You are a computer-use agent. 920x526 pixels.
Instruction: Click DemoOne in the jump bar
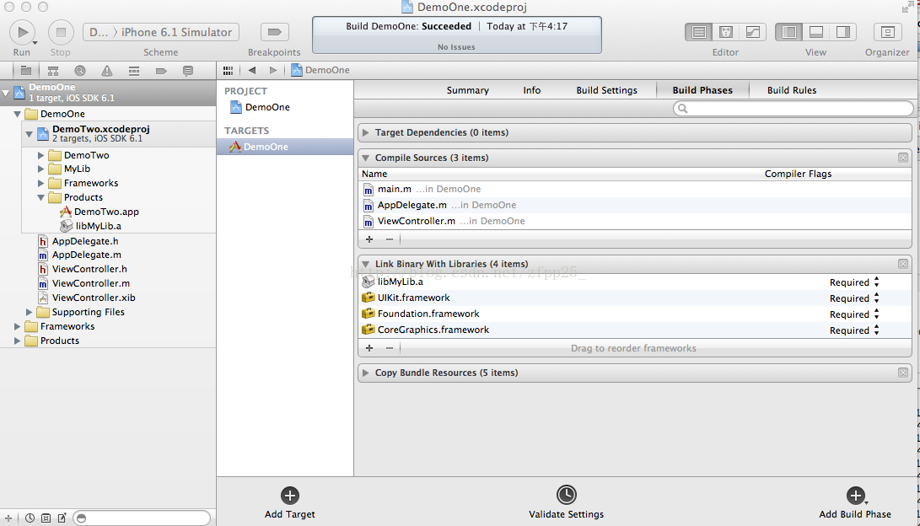tap(321, 70)
